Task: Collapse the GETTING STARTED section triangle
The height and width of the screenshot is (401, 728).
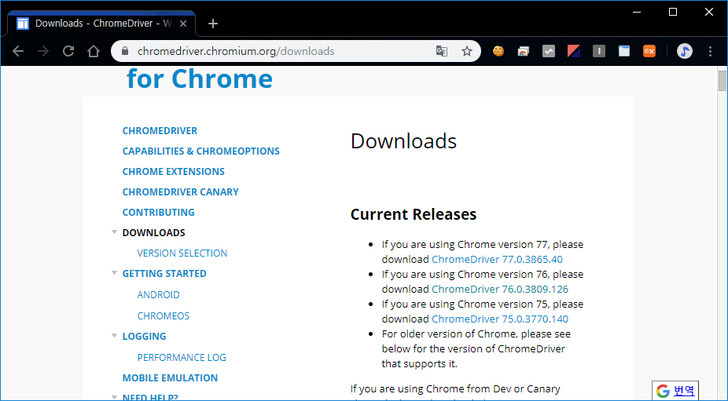Action: tap(114, 272)
